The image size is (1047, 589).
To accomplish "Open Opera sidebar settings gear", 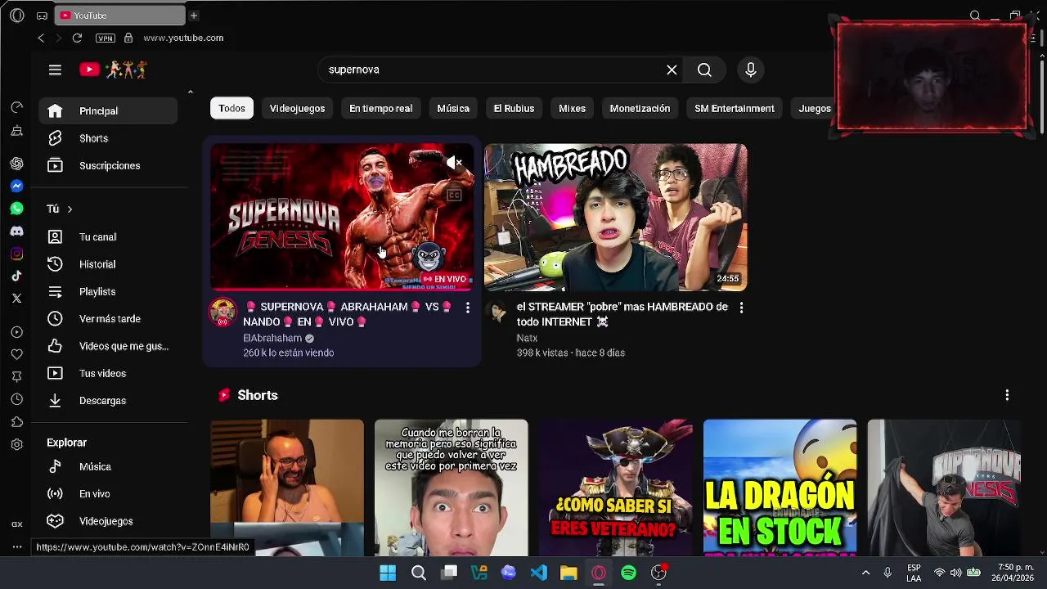I will [x=16, y=444].
